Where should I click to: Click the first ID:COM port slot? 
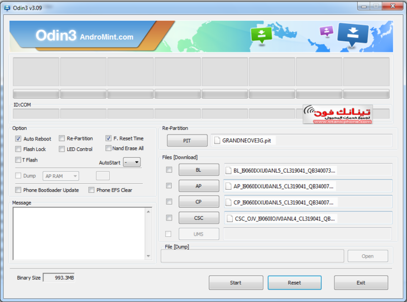pyautogui.click(x=36, y=113)
